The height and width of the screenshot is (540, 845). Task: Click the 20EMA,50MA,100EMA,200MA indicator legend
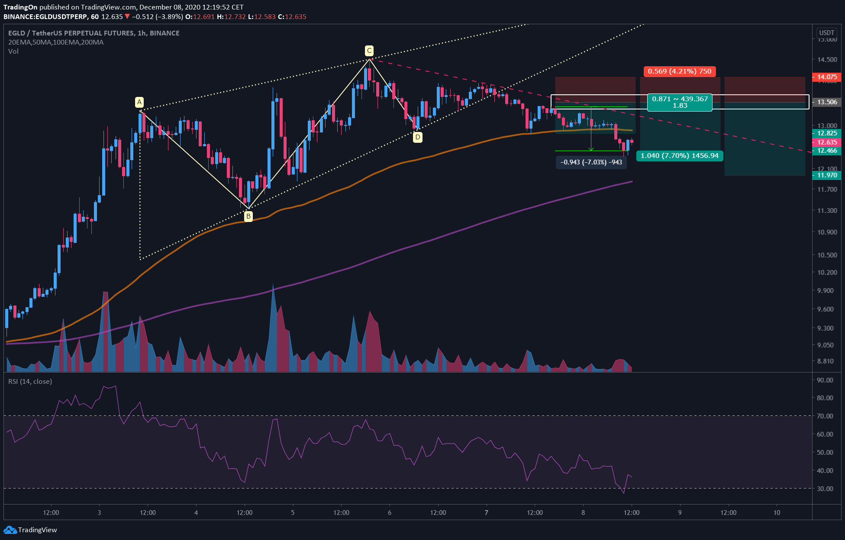[56, 42]
